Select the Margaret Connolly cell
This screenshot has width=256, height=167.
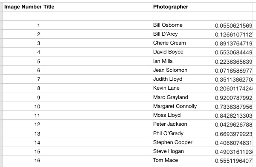[183, 106]
